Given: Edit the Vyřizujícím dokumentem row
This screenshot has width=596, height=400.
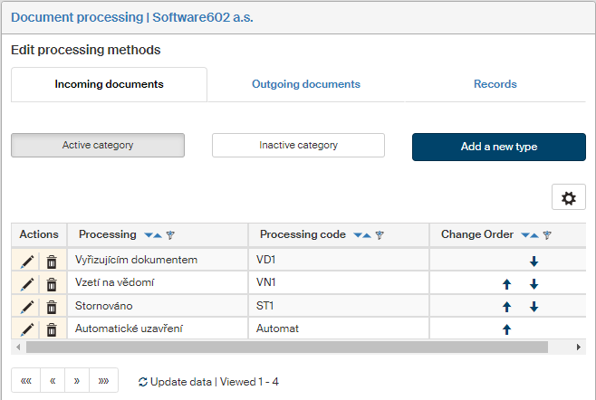Looking at the screenshot, I should (27, 261).
